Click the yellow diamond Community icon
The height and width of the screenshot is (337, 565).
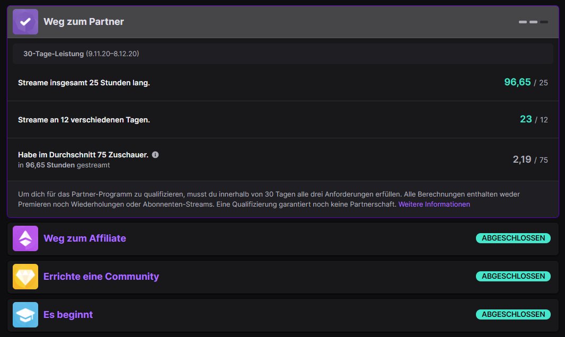[25, 277]
